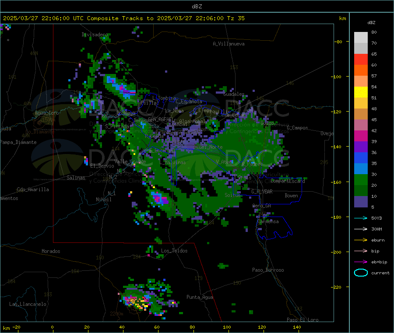Click the 'Punta_Agua' map label
This screenshot has height=333, width=394.
click(x=200, y=297)
